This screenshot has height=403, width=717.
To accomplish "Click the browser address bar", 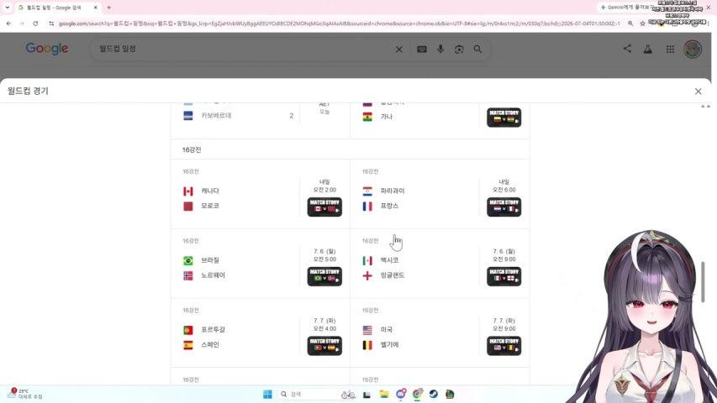I will pyautogui.click(x=339, y=24).
